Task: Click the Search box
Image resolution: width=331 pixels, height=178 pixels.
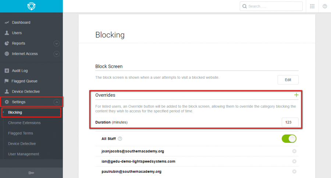Action: pos(271,6)
